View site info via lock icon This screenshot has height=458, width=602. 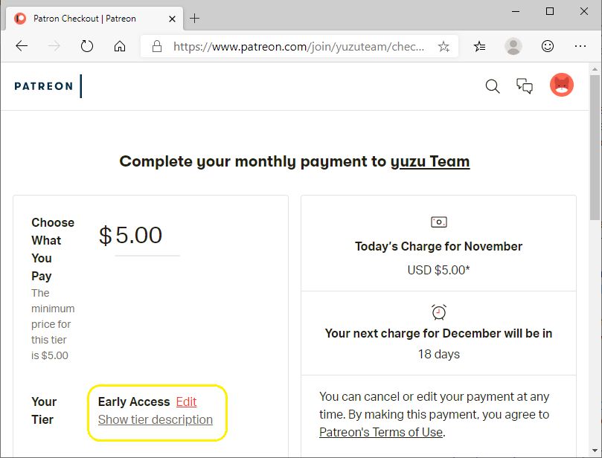(x=157, y=46)
